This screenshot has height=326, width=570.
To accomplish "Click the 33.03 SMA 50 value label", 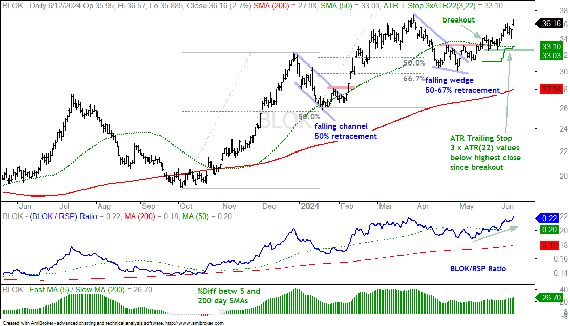I will click(x=551, y=55).
